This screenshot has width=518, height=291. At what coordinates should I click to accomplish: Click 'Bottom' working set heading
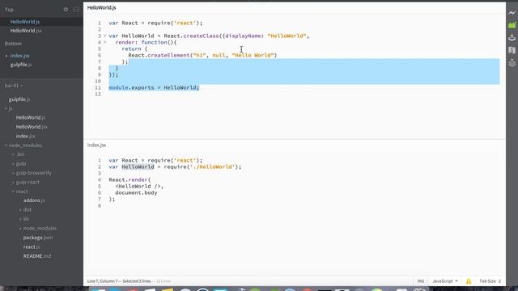[13, 44]
